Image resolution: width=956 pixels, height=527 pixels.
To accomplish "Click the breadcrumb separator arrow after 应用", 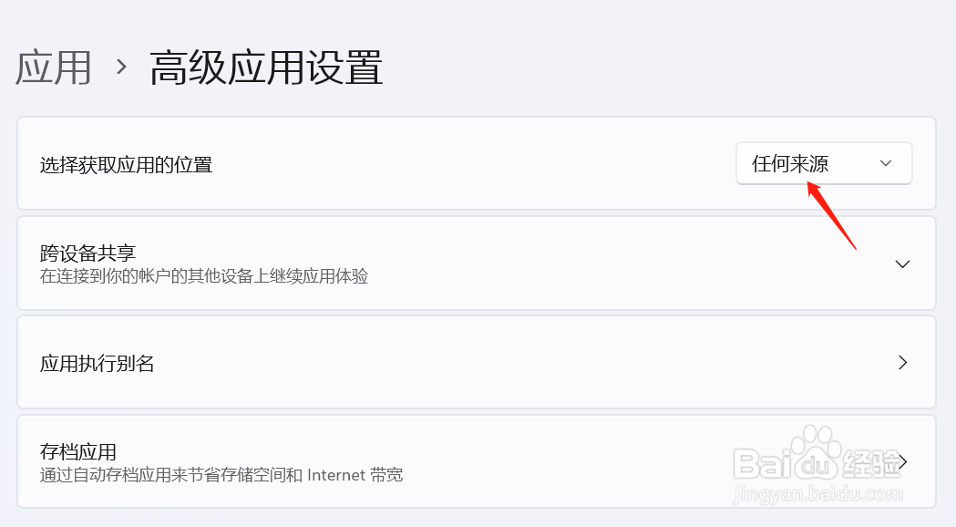I will 121,67.
